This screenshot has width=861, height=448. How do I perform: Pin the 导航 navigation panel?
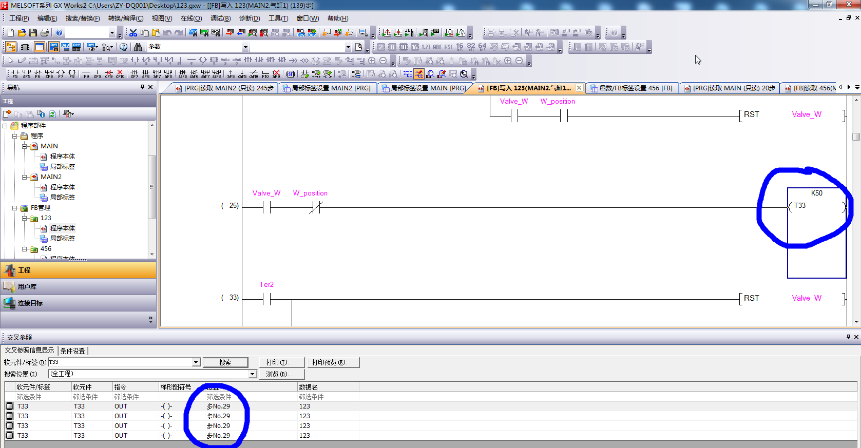[x=142, y=87]
